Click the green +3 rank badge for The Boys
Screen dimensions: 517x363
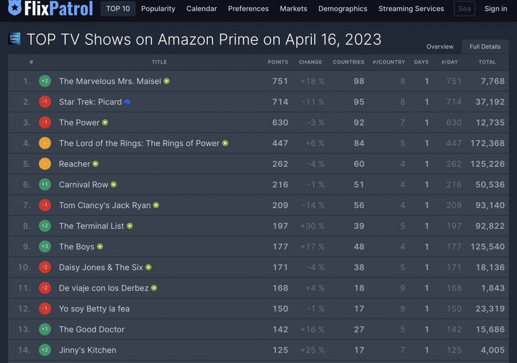pyautogui.click(x=45, y=246)
